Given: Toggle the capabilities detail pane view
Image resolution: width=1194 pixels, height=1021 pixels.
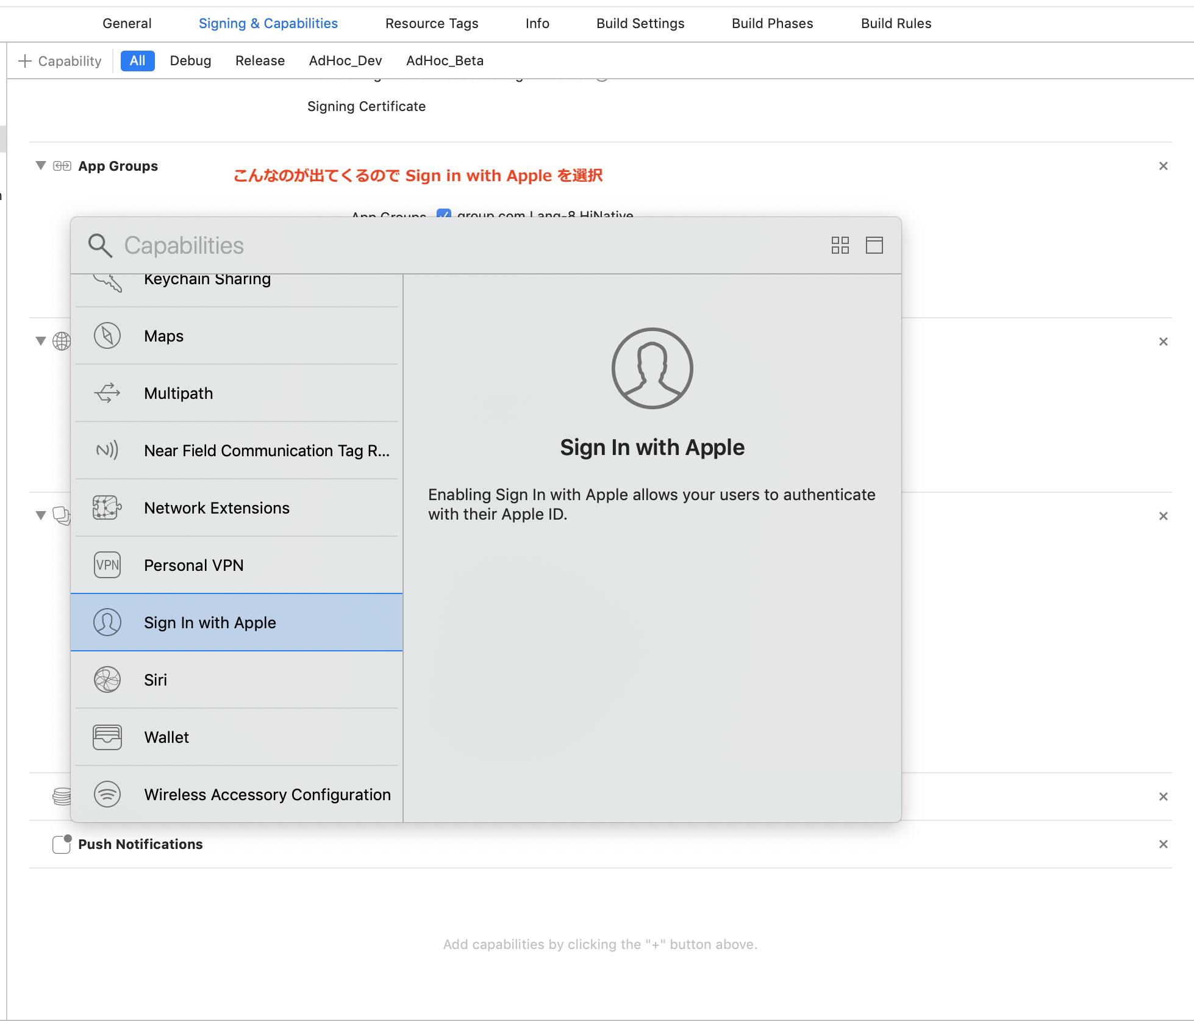Looking at the screenshot, I should 874,245.
